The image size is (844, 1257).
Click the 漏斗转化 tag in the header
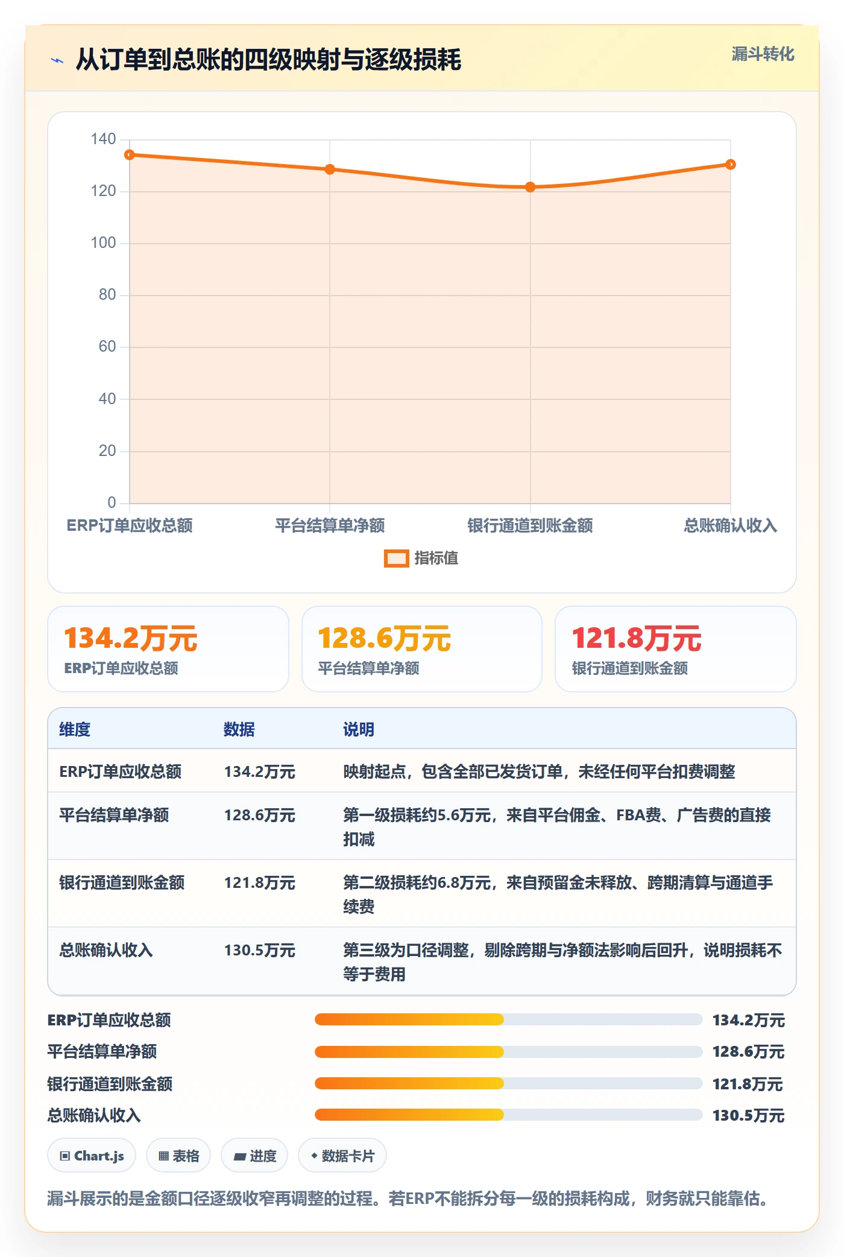click(x=763, y=54)
